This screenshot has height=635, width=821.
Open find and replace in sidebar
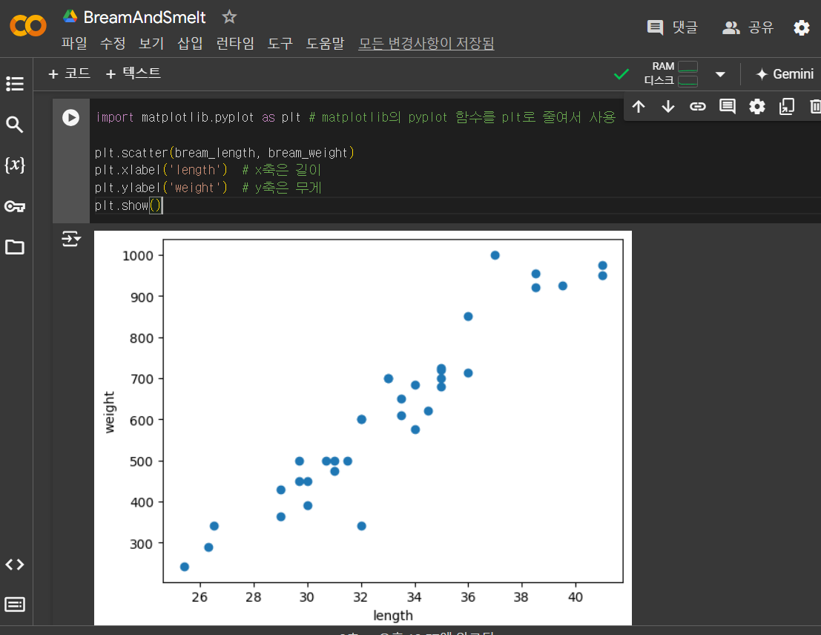tap(15, 124)
